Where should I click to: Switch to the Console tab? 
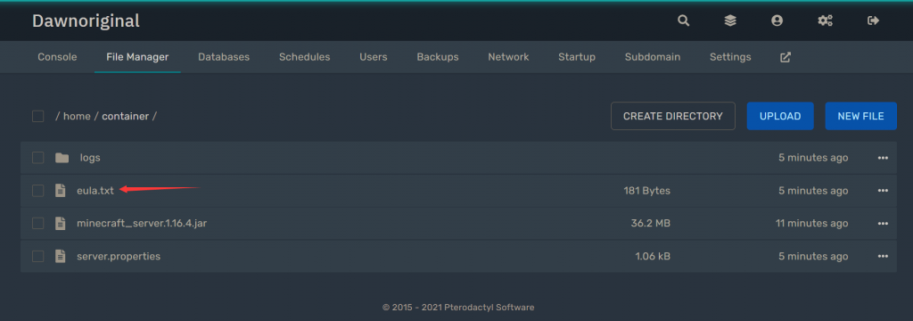(57, 57)
